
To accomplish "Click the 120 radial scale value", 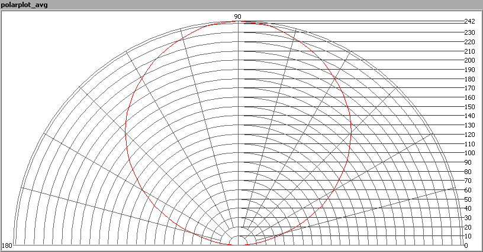I will [x=469, y=135].
